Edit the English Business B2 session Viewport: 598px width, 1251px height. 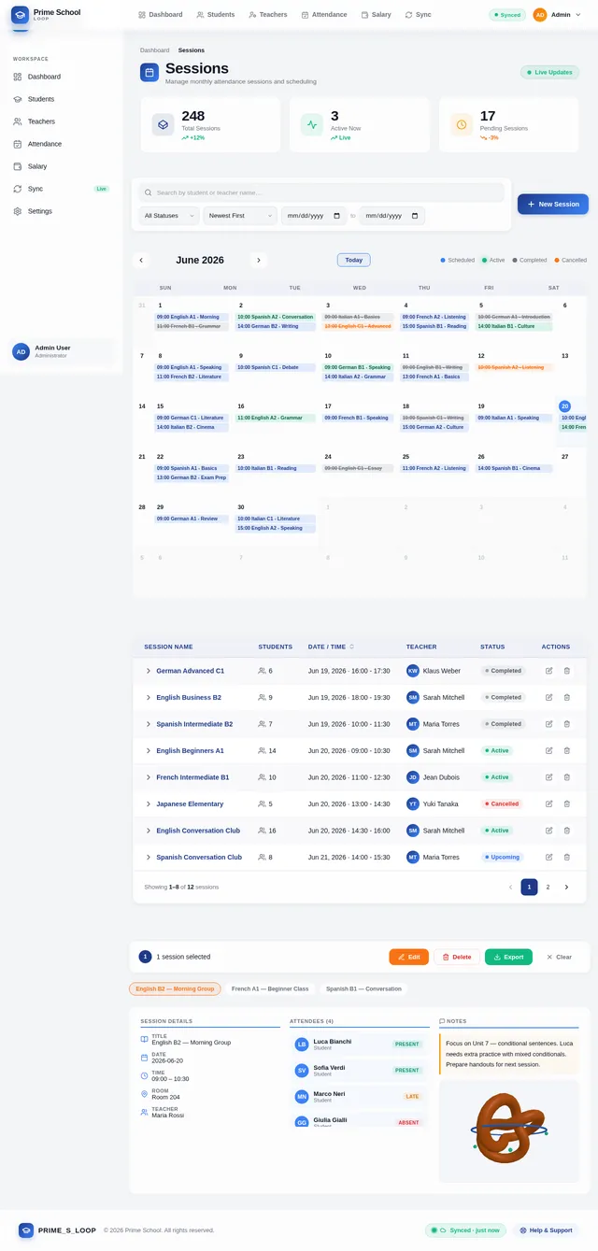click(x=549, y=697)
